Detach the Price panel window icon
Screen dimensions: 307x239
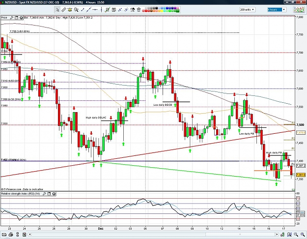click(16, 18)
